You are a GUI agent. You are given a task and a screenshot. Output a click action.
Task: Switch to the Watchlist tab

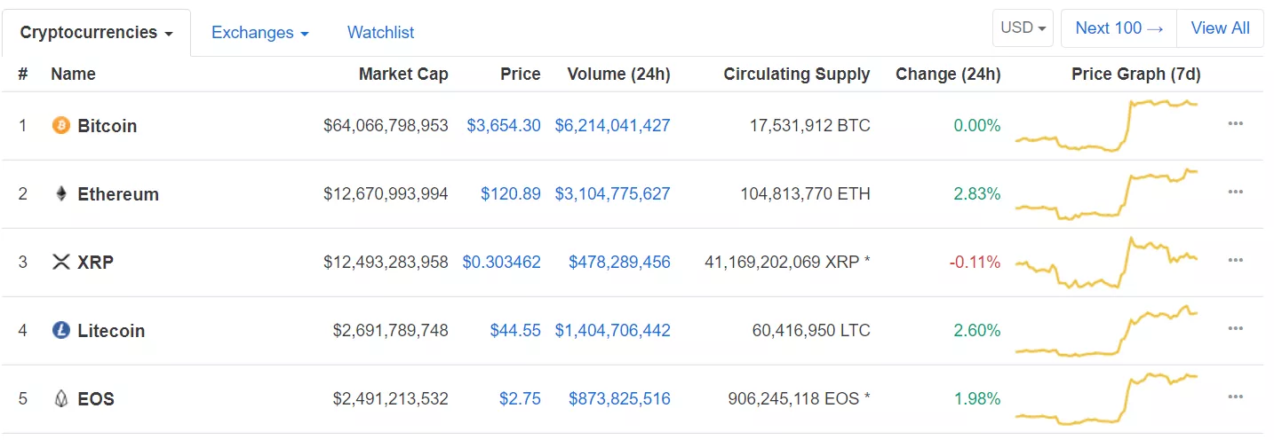click(380, 33)
